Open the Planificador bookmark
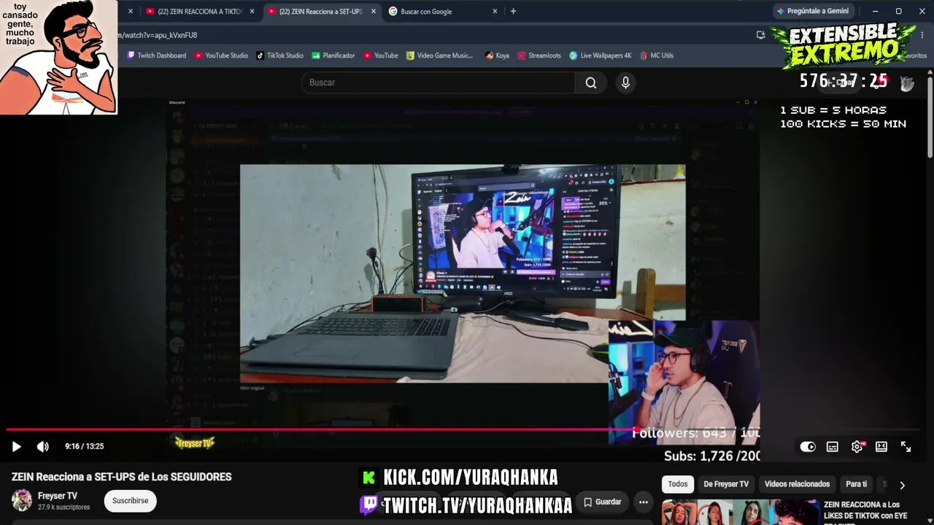Viewport: 934px width, 525px height. [333, 55]
